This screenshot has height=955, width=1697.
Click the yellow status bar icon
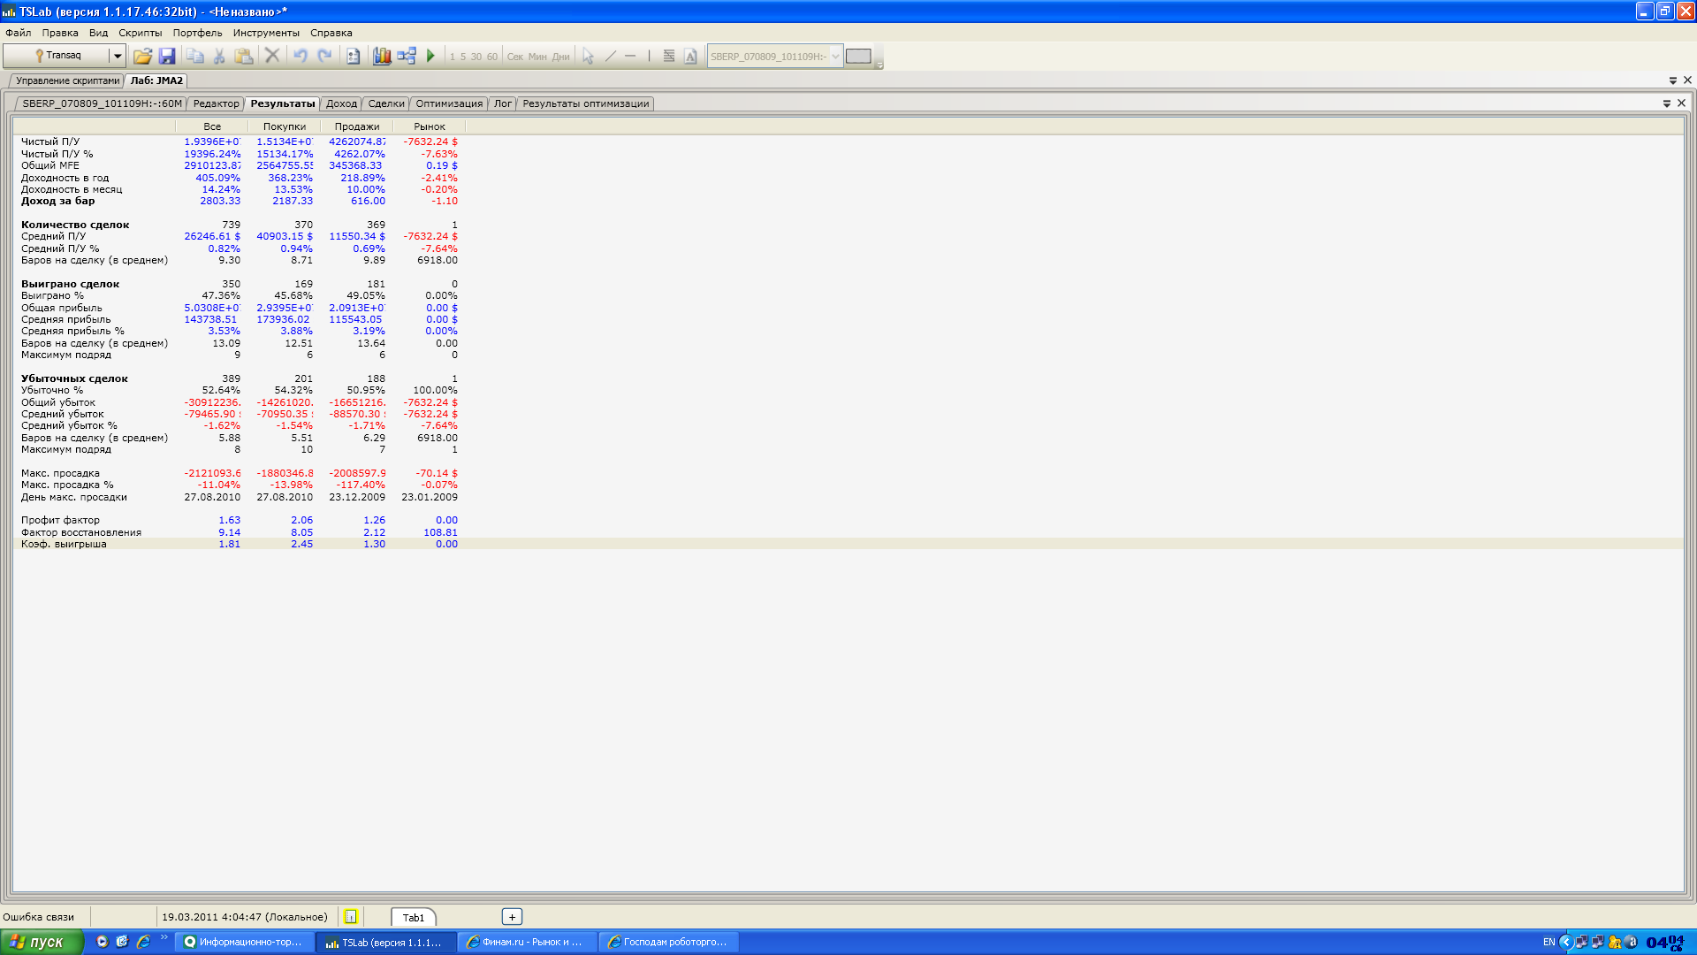coord(351,917)
